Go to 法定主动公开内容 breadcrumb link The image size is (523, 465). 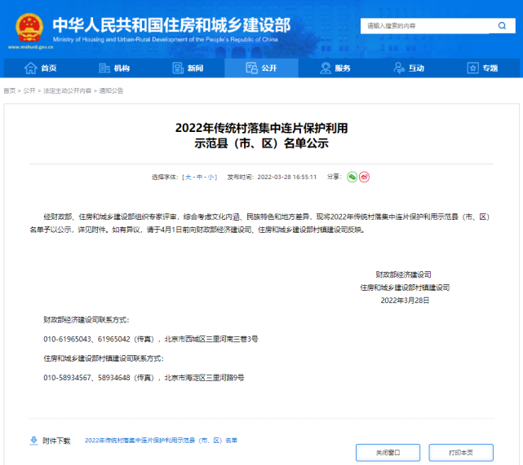pos(68,91)
